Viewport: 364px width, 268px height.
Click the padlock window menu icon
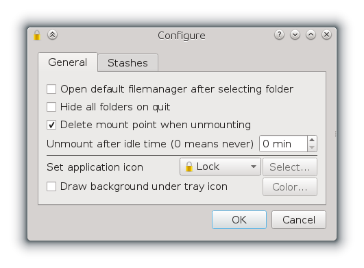coord(37,35)
